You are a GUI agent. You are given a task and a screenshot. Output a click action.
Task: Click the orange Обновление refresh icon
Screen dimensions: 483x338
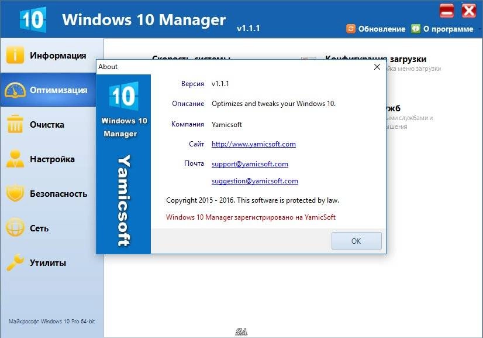[x=350, y=29]
